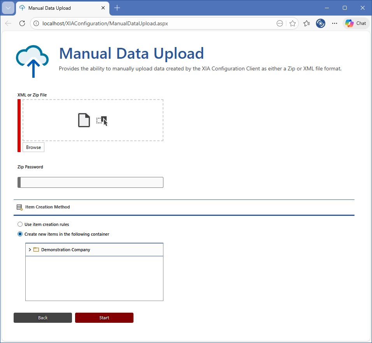Add this page to favorites star
The height and width of the screenshot is (343, 372).
293,23
